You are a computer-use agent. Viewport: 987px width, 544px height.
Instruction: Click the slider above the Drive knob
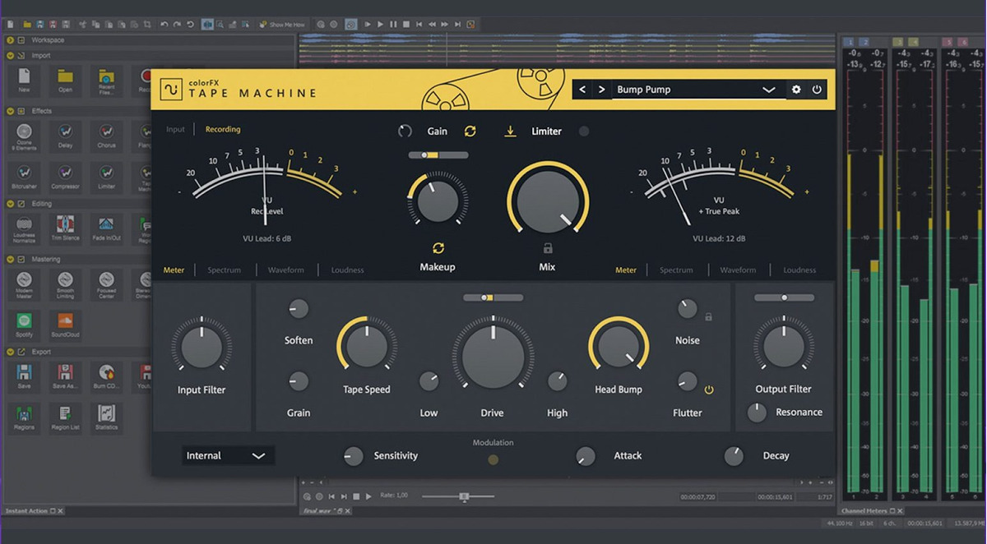point(493,297)
